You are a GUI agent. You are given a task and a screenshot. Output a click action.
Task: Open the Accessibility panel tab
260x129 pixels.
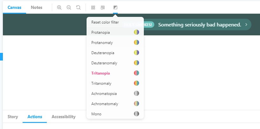[64, 117]
